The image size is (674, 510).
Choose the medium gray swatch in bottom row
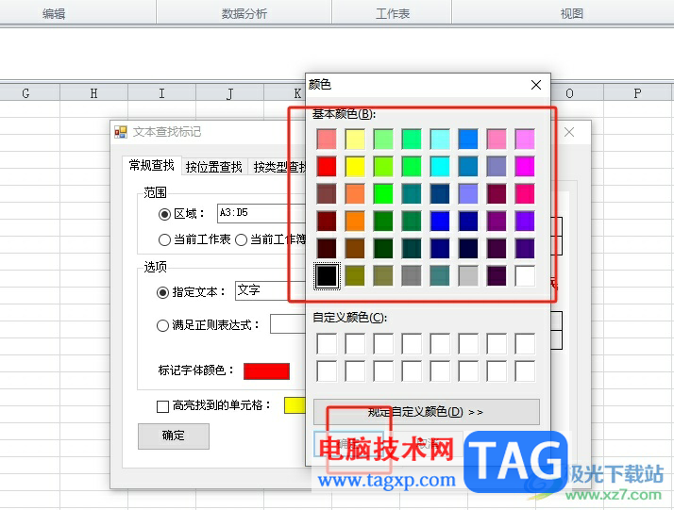[412, 275]
